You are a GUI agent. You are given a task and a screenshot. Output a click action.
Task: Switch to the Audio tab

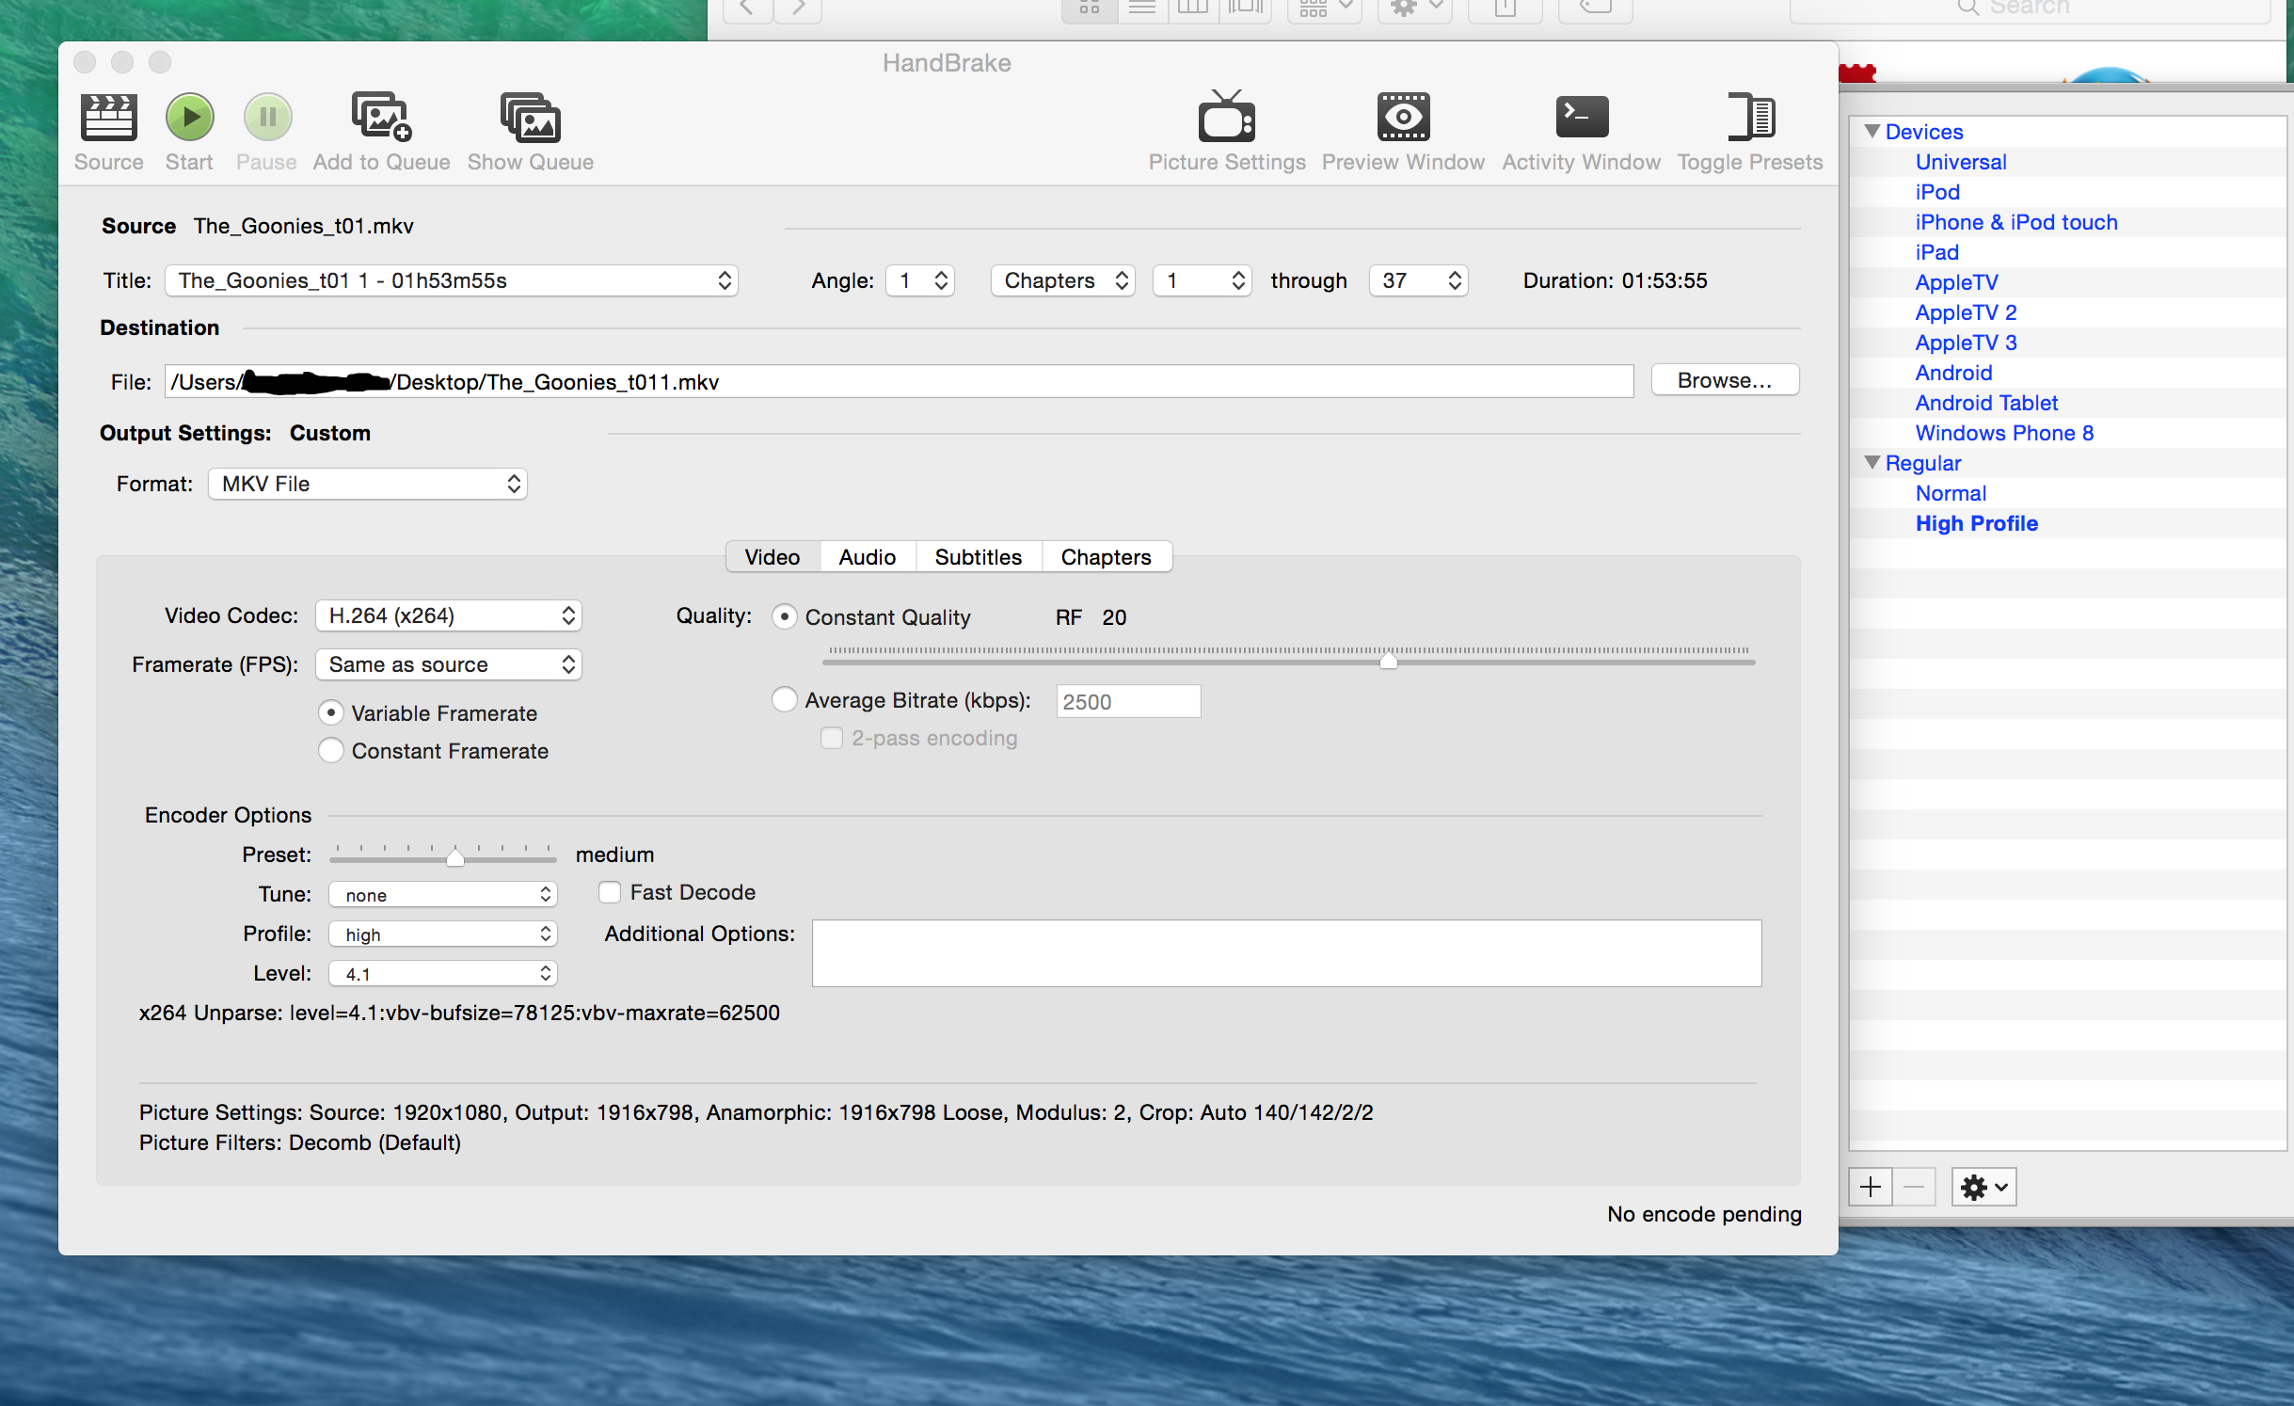pyautogui.click(x=868, y=556)
